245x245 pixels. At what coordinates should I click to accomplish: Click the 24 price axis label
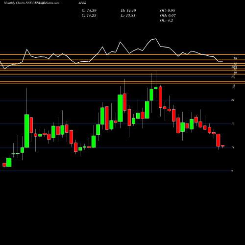(x=233, y=100)
